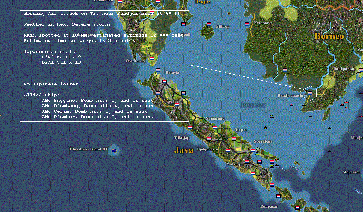Select the Dutch flag right of Malang label
Viewport: 363px width, 212px height.
coord(247,162)
